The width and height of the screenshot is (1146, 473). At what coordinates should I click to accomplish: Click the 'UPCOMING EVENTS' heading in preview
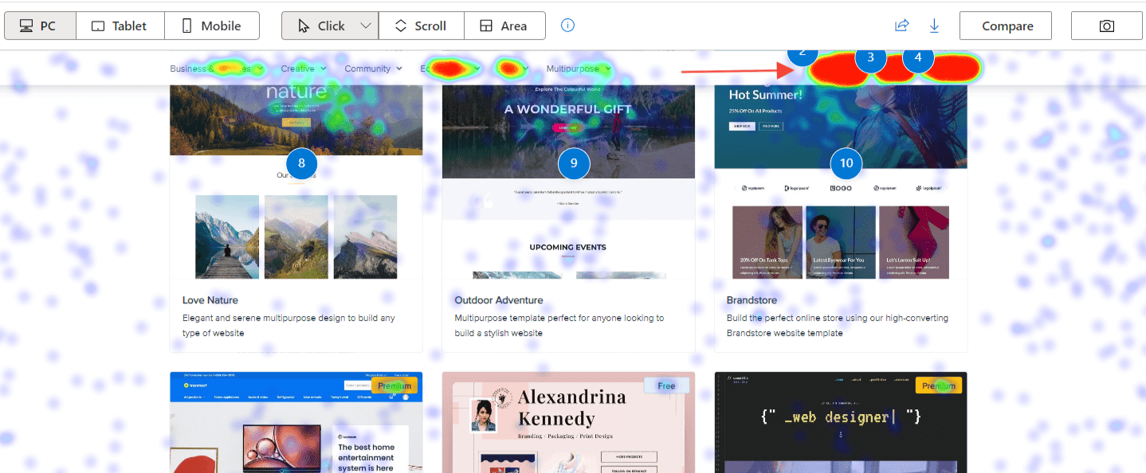click(568, 247)
